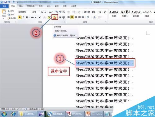Click the Shading paint bucket
This screenshot has width=155, height=117.
pos(95,17)
